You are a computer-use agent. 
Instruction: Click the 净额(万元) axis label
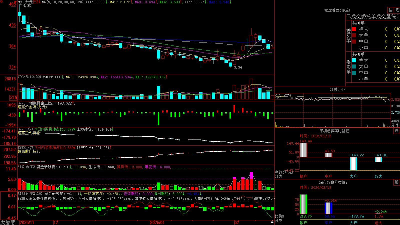(284, 172)
